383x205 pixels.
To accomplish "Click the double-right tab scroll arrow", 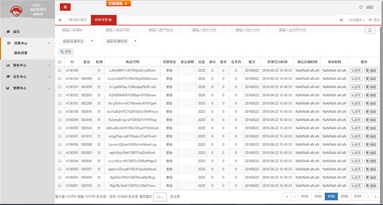I will [342, 20].
